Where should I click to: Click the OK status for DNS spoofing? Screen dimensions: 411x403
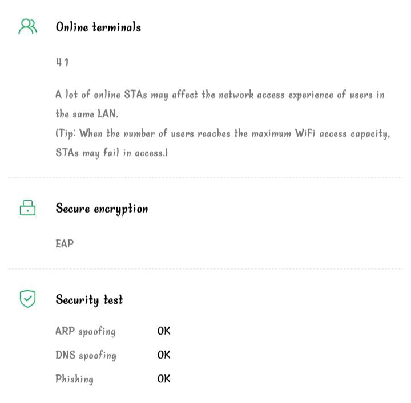(164, 355)
